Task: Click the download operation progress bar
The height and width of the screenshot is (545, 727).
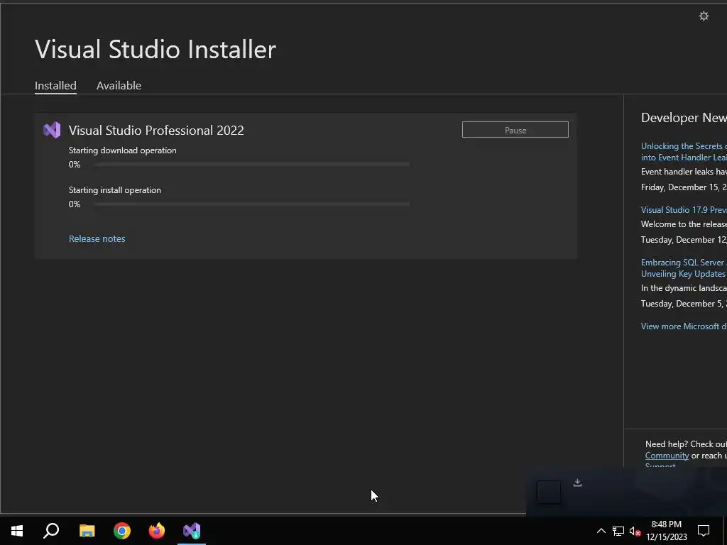Action: 252,164
